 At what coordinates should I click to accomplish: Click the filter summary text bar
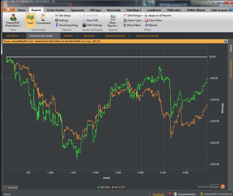coord(115,42)
